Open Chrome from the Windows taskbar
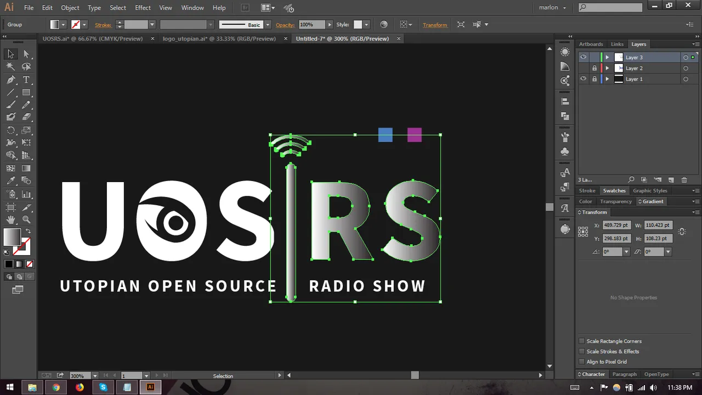Screen dimensions: 702x395 [x=56, y=387]
